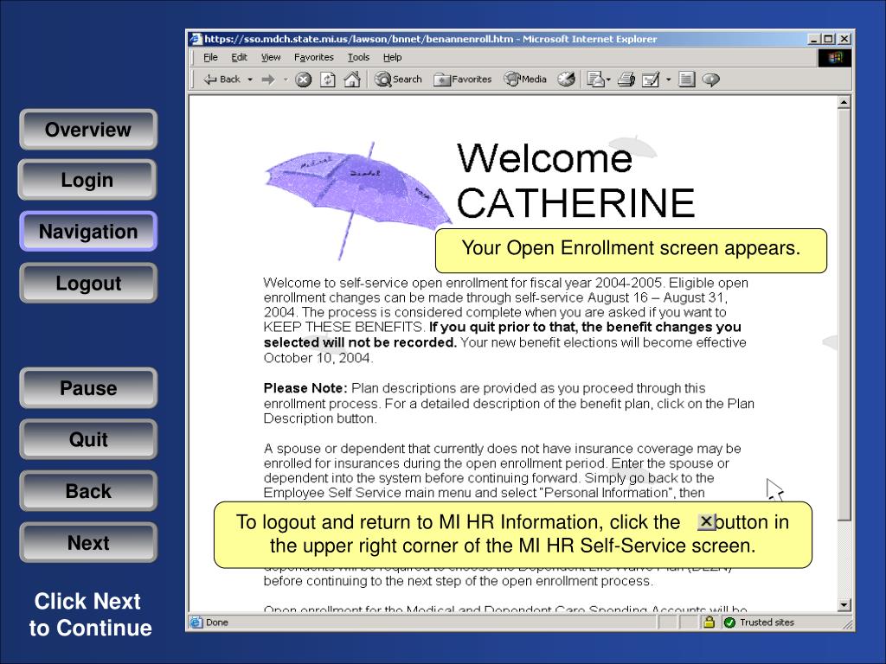Refresh the page using the Refresh icon

tap(328, 80)
